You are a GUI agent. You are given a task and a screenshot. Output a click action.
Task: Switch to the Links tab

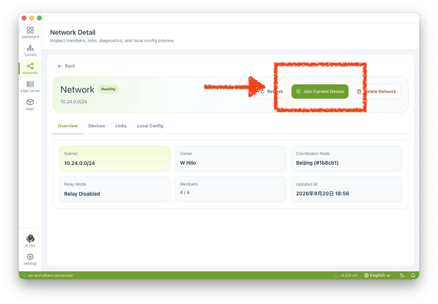click(121, 126)
